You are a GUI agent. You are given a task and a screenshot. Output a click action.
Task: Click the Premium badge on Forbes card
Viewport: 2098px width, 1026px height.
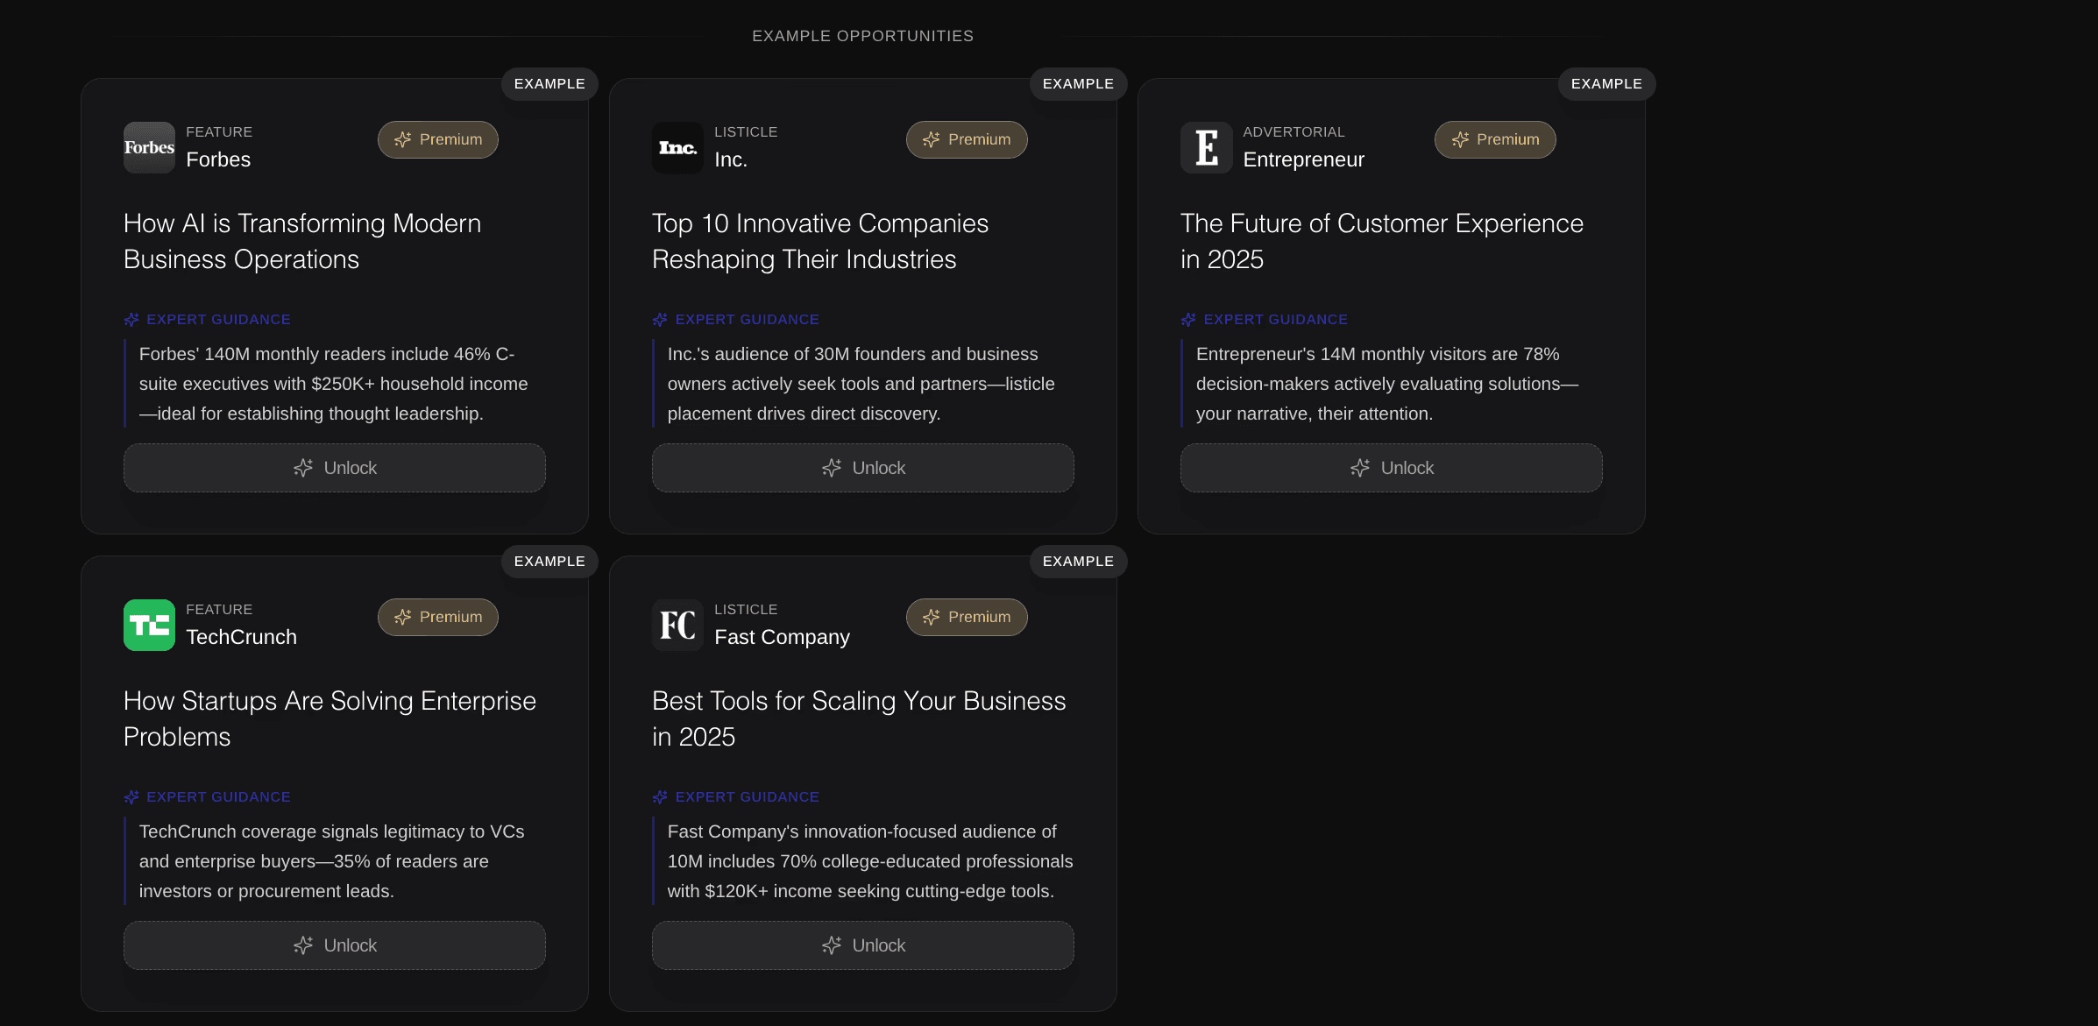tap(437, 139)
